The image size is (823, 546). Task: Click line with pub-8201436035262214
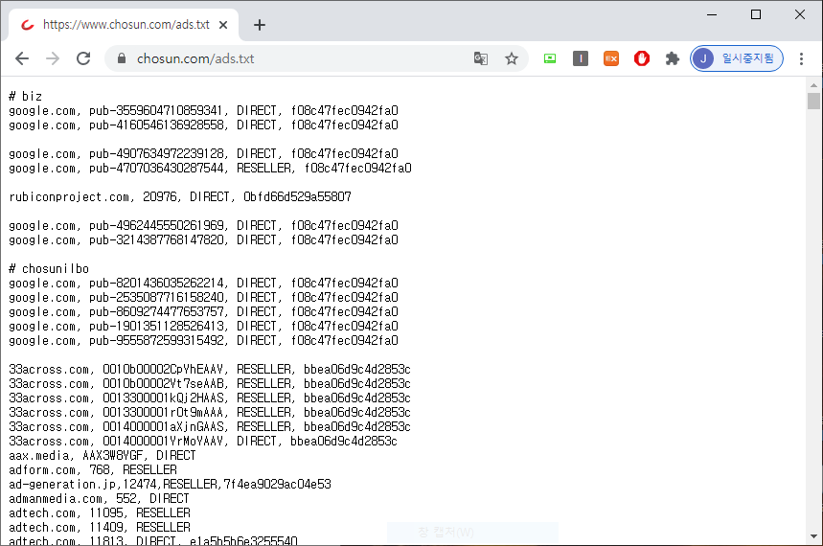pos(204,283)
